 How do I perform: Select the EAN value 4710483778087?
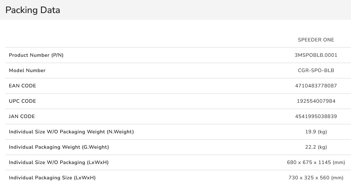pyautogui.click(x=316, y=86)
